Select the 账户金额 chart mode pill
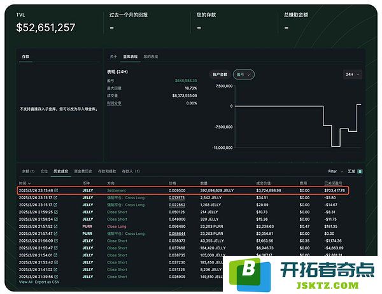The image size is (382, 294). (x=220, y=74)
